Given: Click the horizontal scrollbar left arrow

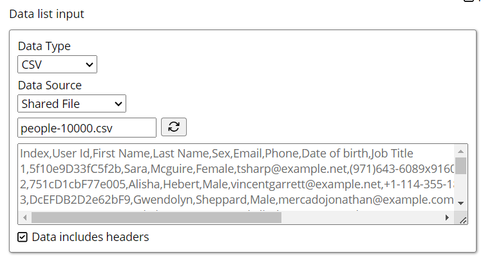Looking at the screenshot, I should click(24, 218).
